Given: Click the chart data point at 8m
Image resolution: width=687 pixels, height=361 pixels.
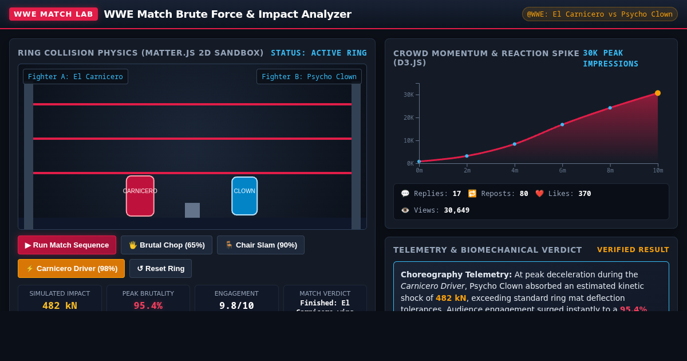Looking at the screenshot, I should 610,108.
